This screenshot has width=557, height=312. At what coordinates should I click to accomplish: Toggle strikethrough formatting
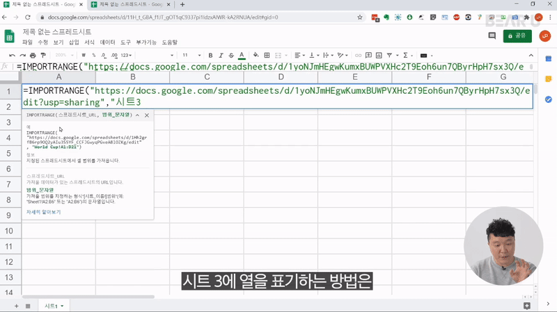(x=231, y=56)
